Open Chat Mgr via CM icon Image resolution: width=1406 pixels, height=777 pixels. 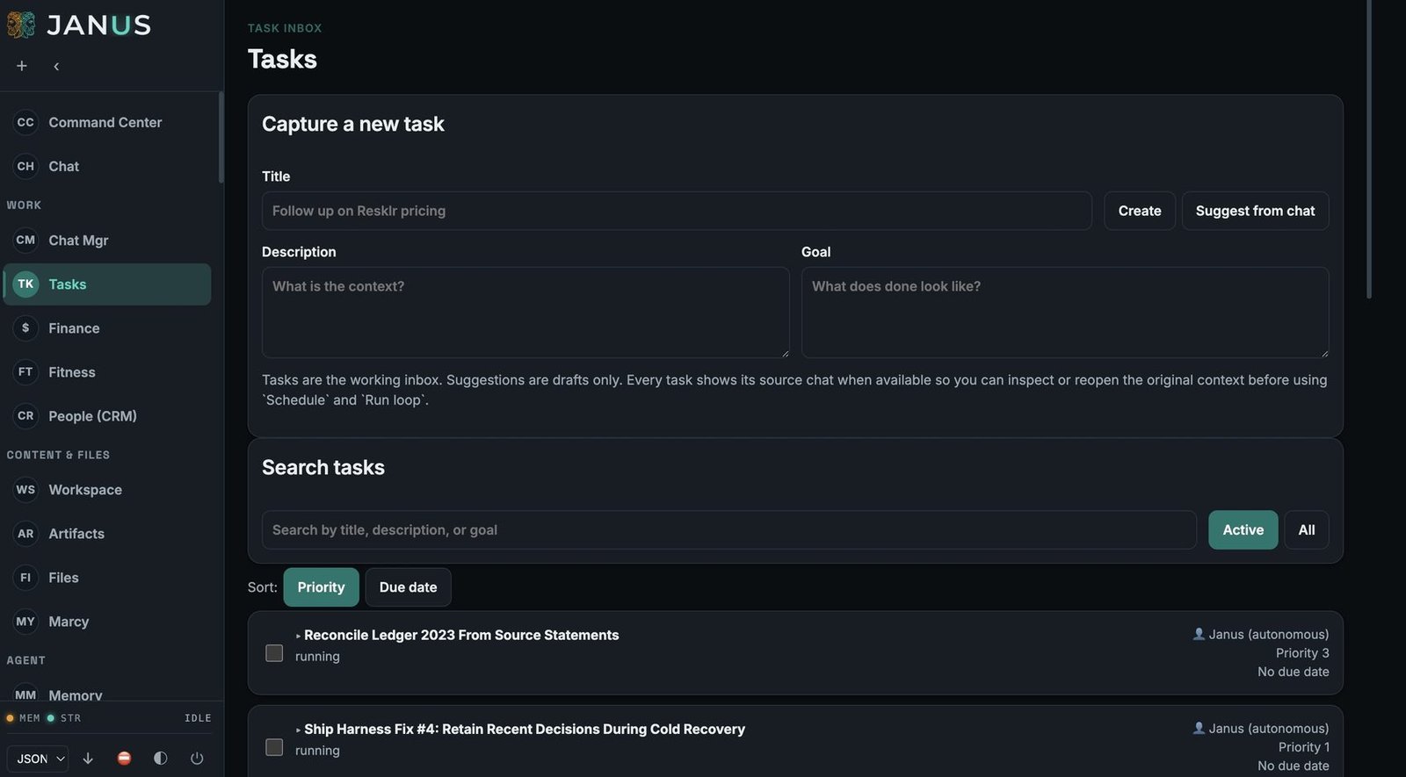click(25, 240)
